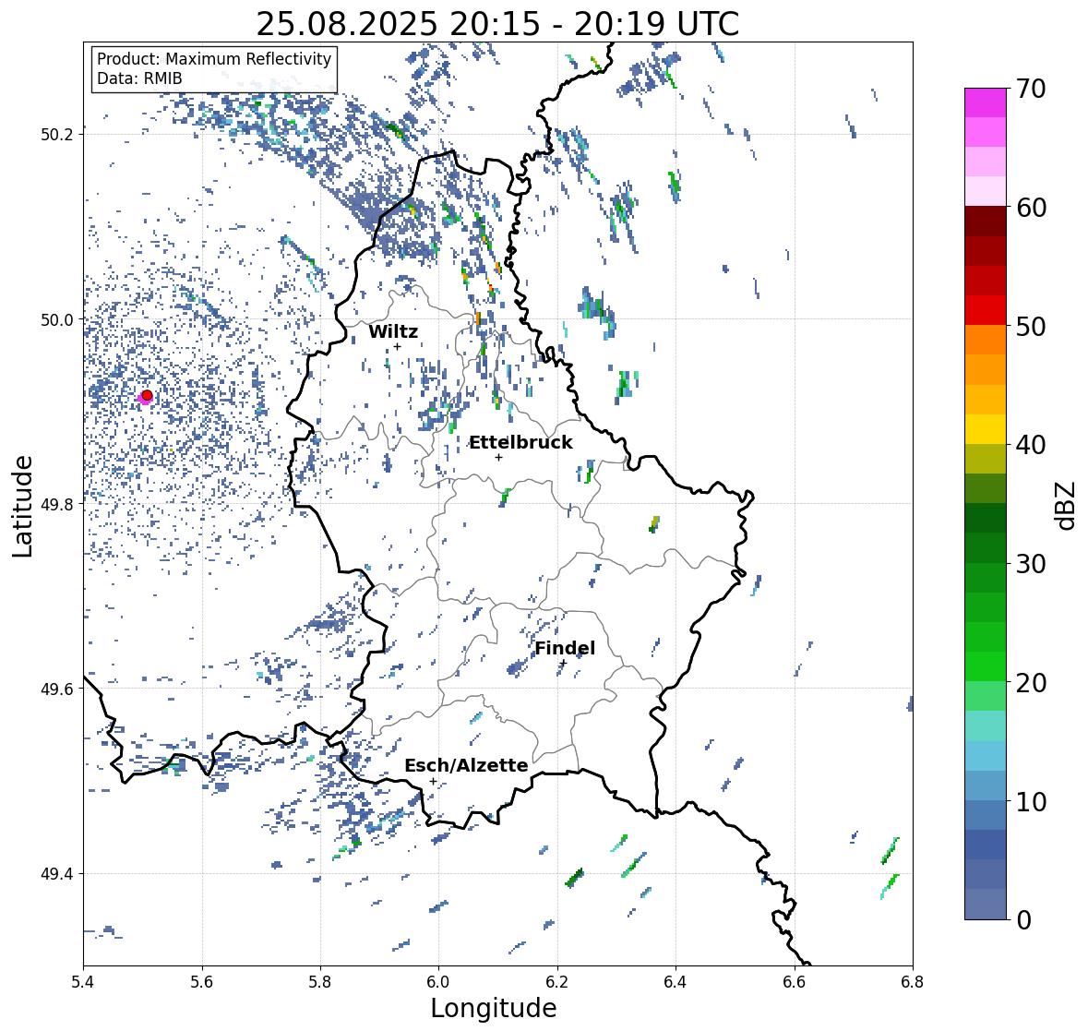Click the 'Data: RMIB' legend line
Screen dimensions: 1088x1031
click(139, 78)
